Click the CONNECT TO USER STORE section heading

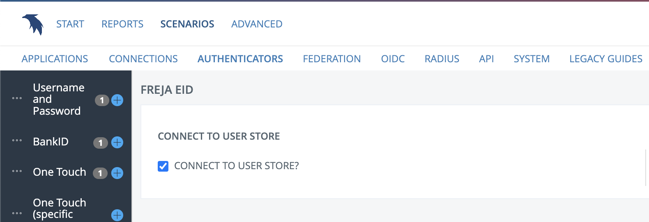coord(219,136)
